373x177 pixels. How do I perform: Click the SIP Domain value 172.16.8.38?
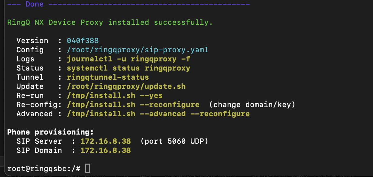click(106, 151)
